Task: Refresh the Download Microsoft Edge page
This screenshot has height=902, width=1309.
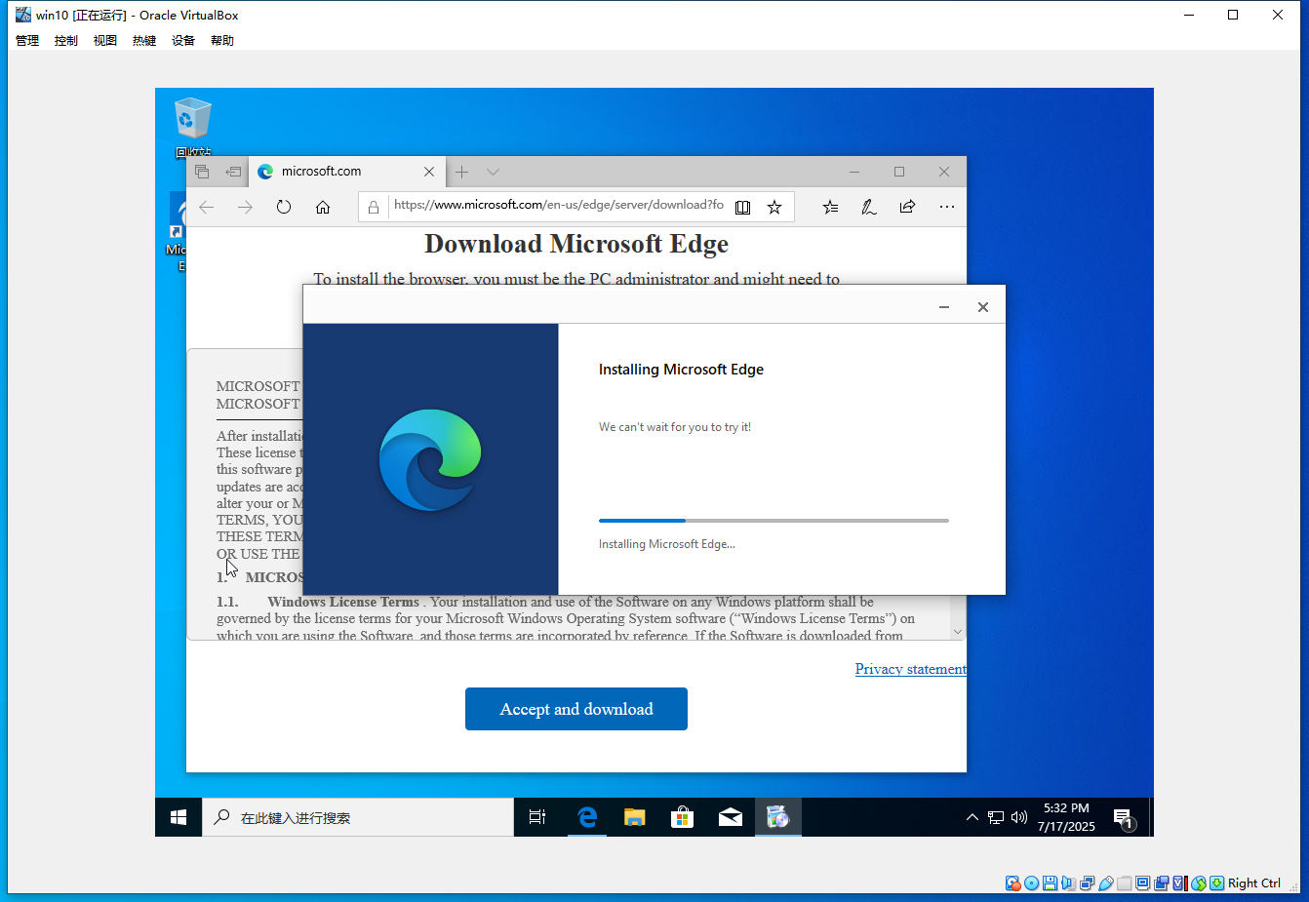Action: click(284, 206)
